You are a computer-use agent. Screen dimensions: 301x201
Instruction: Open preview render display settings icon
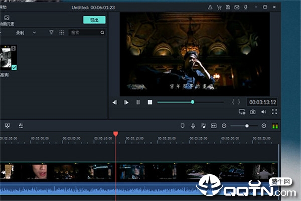click(242, 112)
